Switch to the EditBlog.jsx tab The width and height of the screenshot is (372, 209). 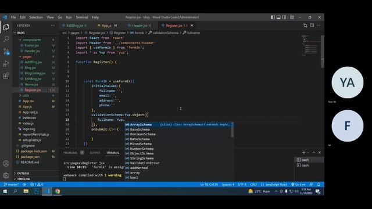click(74, 26)
